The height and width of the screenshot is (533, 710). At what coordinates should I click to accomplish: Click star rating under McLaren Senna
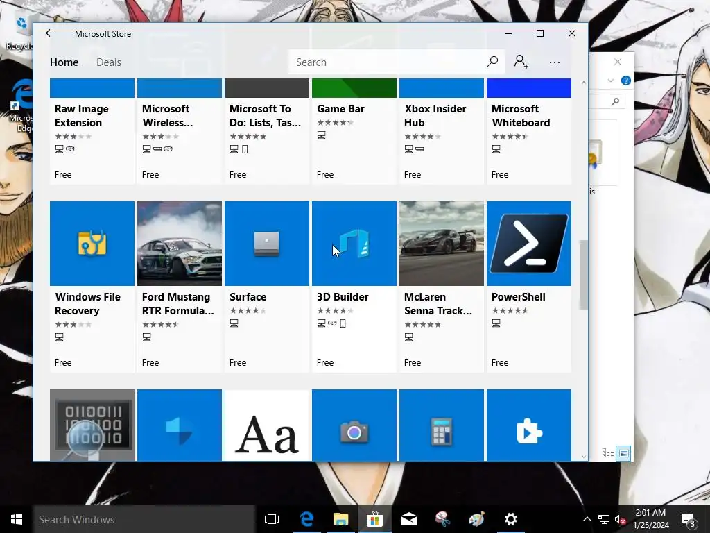pyautogui.click(x=422, y=325)
